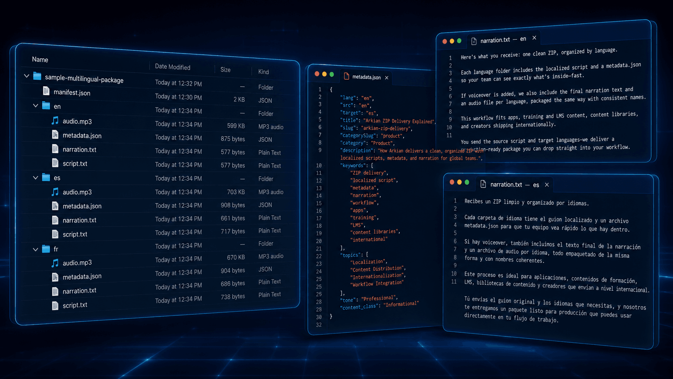Image resolution: width=673 pixels, height=379 pixels.
Task: Click yellow minimize button of metadata.json window
Action: tap(324, 74)
